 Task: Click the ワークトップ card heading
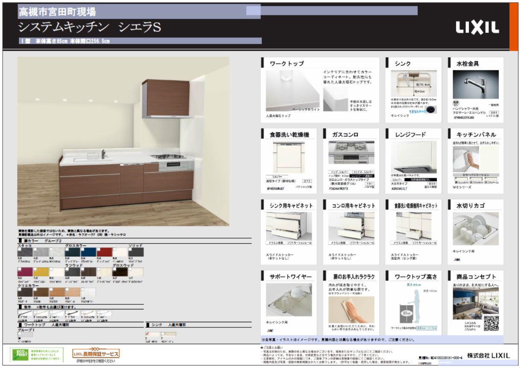[x=287, y=64]
